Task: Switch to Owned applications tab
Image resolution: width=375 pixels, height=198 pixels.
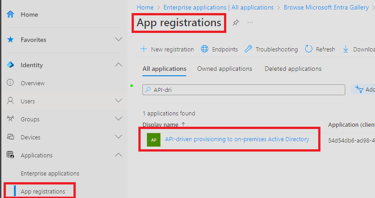Action: [x=224, y=69]
